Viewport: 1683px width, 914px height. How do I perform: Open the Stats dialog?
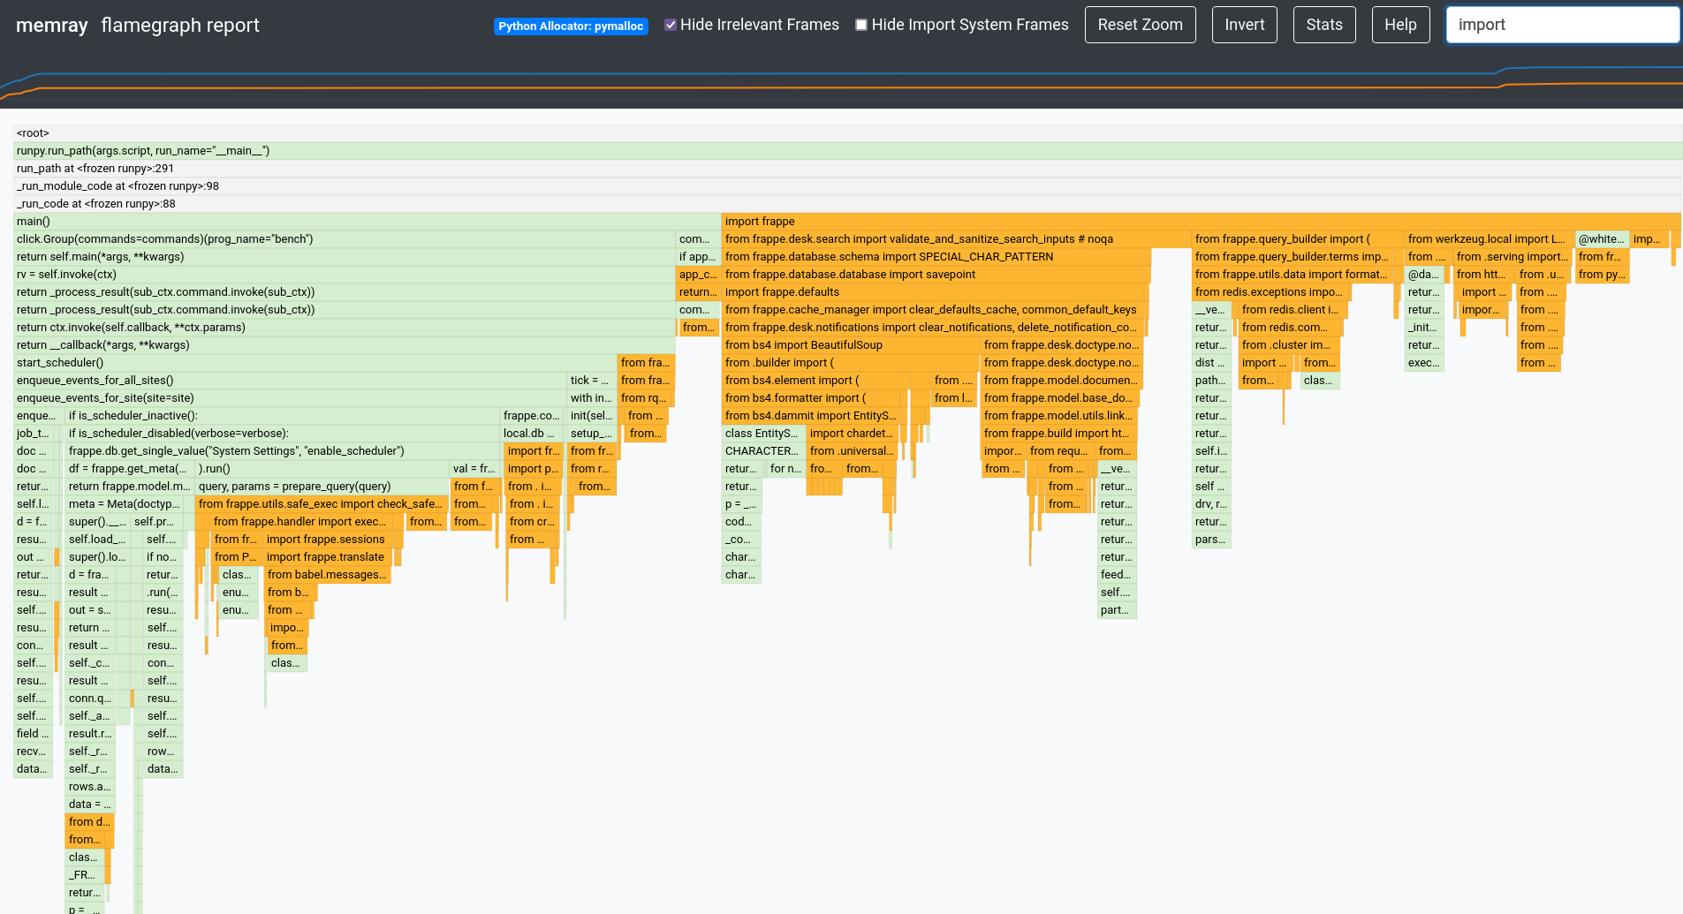tap(1323, 25)
